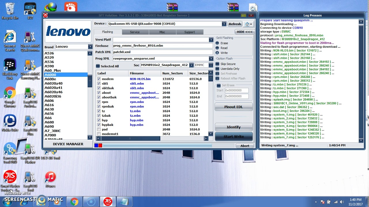Click partition table horizontal scrollbar
Screen dimensions: 369x207
(x=152, y=139)
